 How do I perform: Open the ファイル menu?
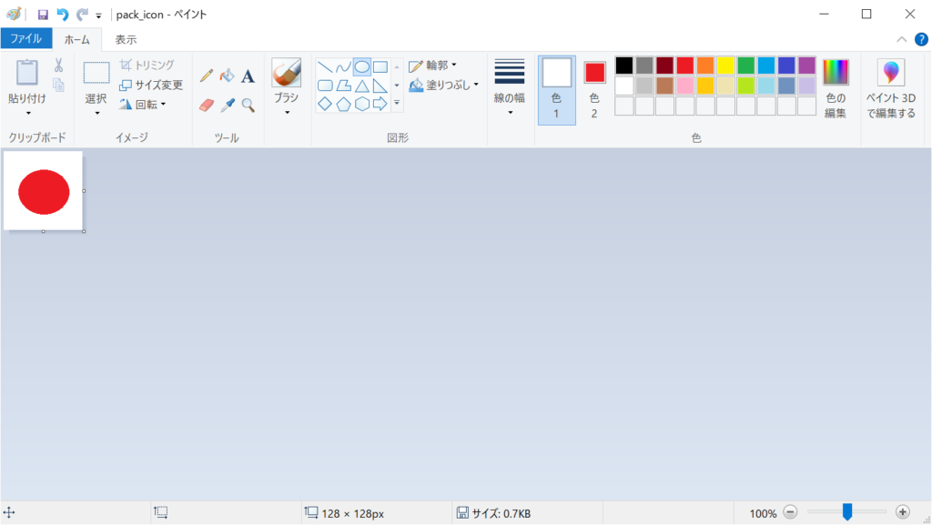[x=26, y=38]
